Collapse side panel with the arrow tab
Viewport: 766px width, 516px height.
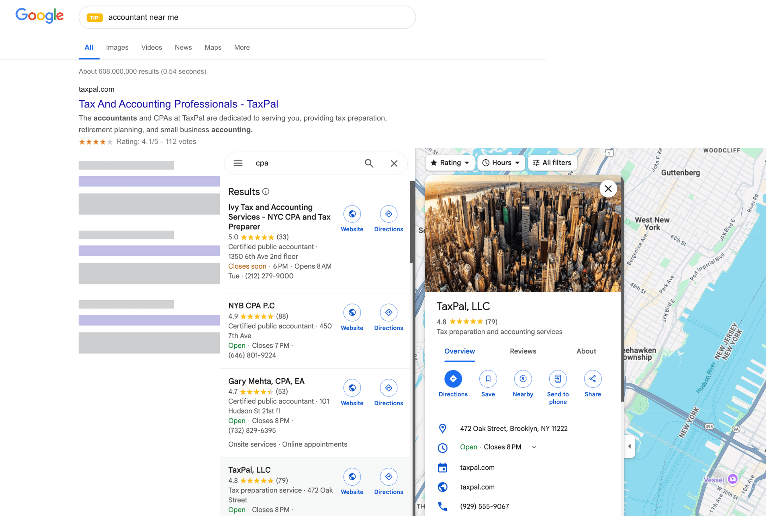click(629, 446)
